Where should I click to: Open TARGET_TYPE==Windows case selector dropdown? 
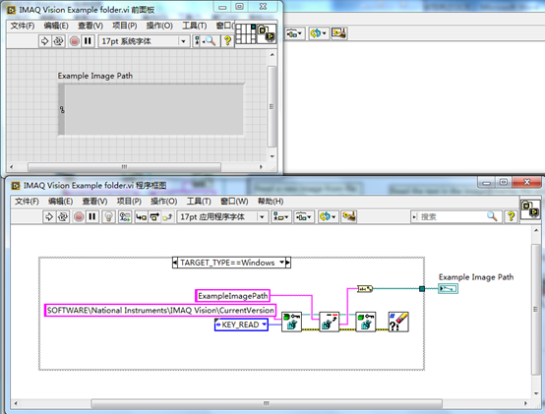click(x=282, y=263)
